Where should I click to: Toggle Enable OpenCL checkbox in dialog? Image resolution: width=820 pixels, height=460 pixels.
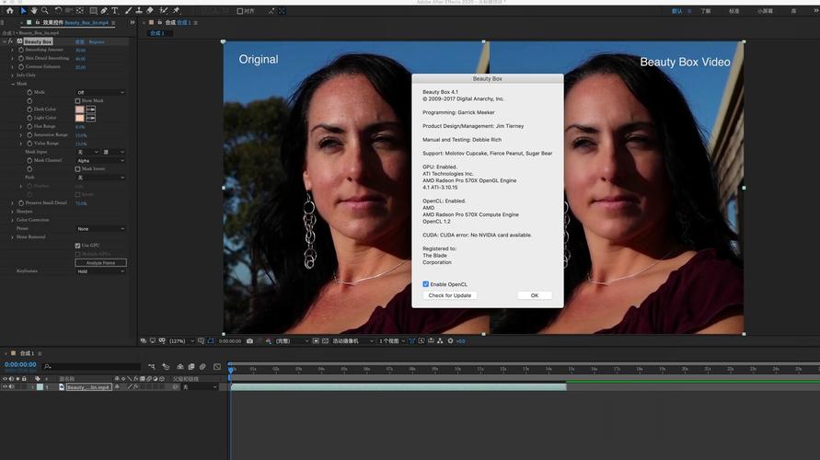point(426,284)
